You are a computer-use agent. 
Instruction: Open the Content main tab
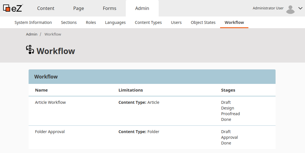(46, 8)
